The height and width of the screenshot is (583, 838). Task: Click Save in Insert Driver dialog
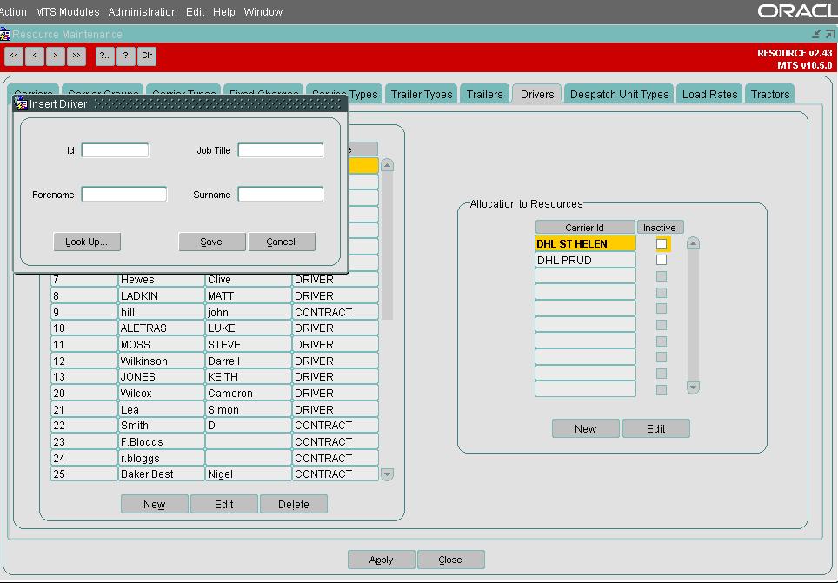click(211, 242)
